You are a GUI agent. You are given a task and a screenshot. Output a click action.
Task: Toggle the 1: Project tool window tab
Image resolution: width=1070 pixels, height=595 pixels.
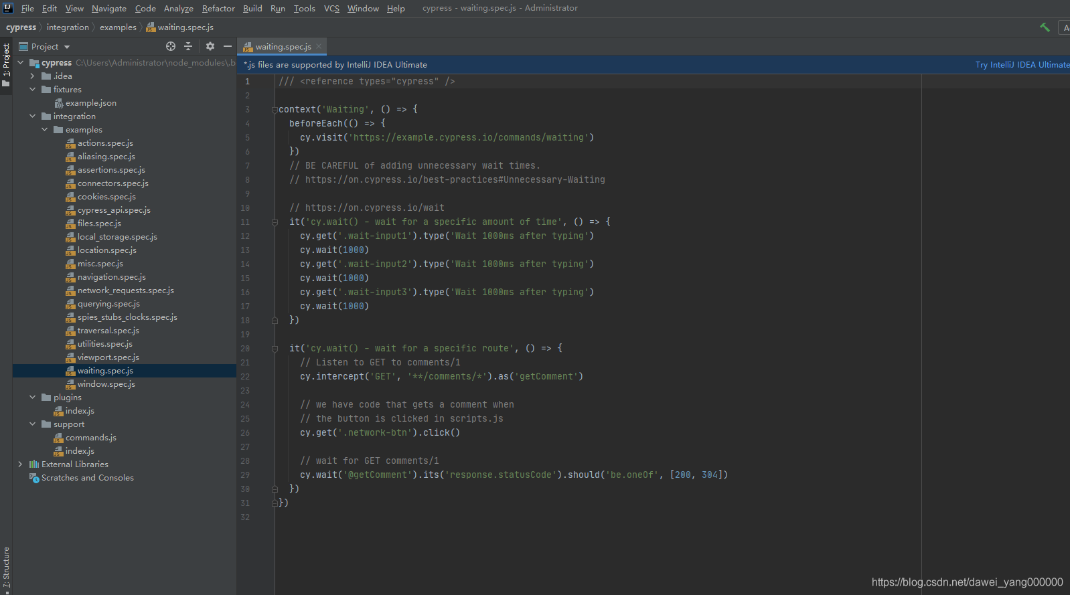click(6, 66)
